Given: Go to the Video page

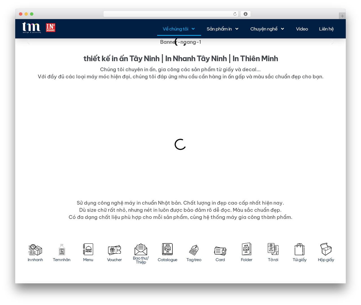Looking at the screenshot, I should tap(302, 29).
